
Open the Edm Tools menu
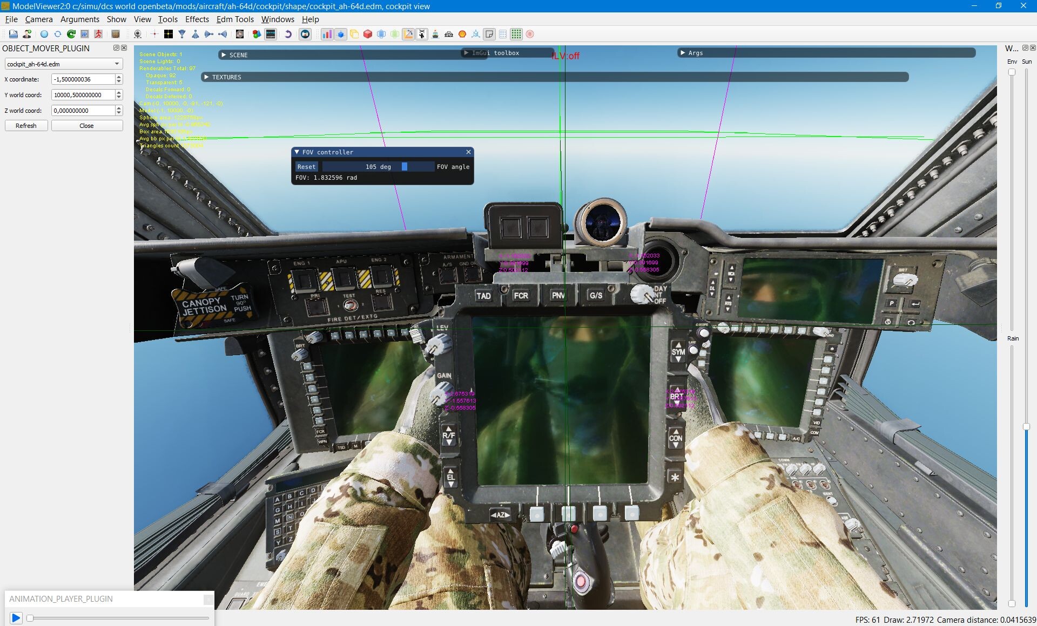235,19
